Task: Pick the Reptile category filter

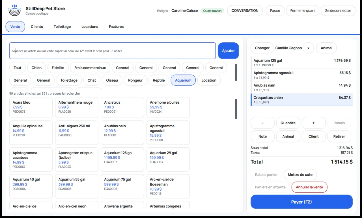Action: click(159, 80)
